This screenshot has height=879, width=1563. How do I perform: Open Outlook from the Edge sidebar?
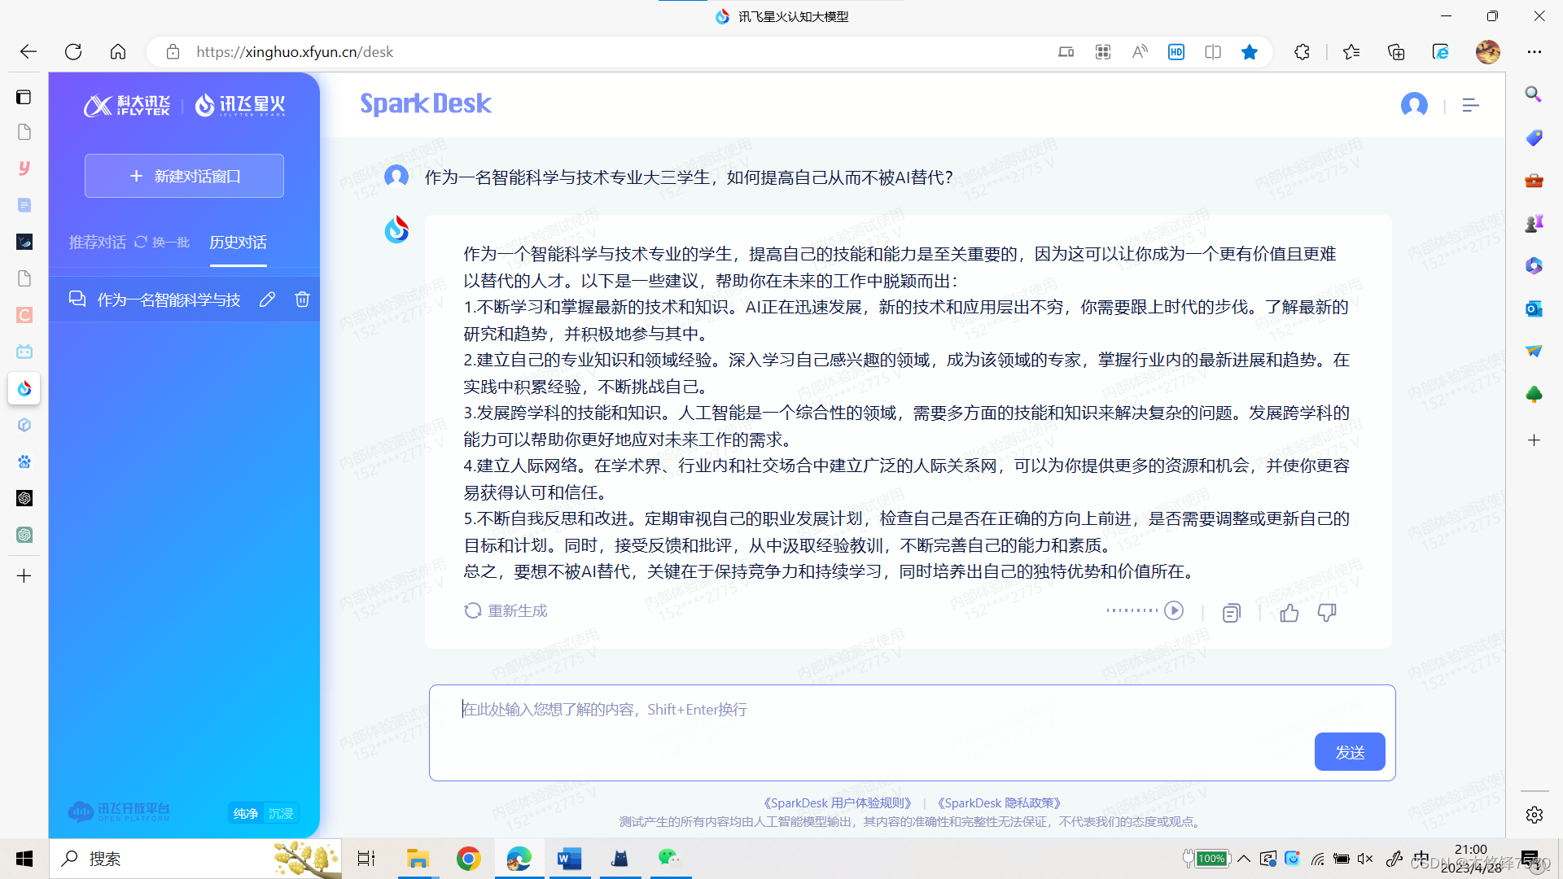tap(1534, 308)
